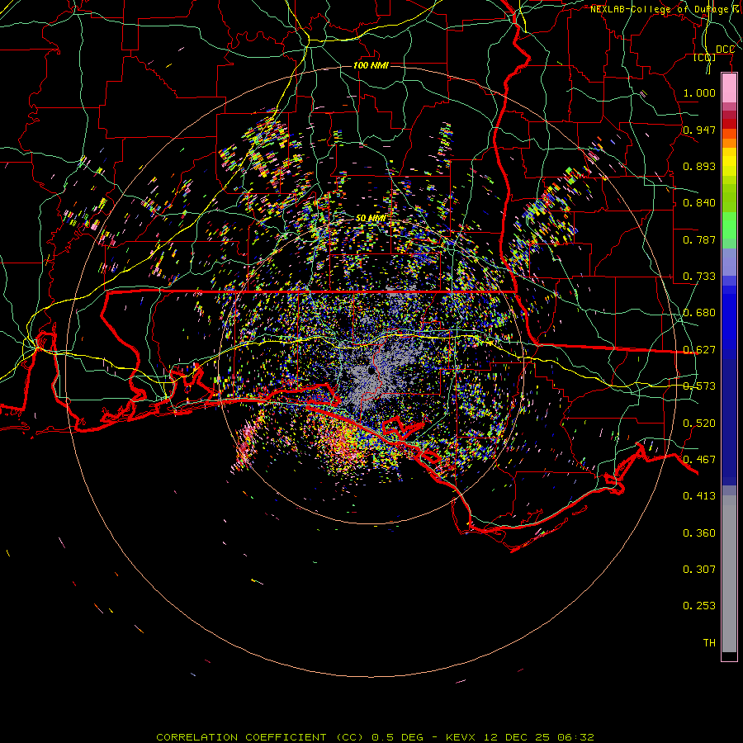Screen dimensions: 743x743
Task: Click the 0.253 scale value
Action: click(x=699, y=606)
